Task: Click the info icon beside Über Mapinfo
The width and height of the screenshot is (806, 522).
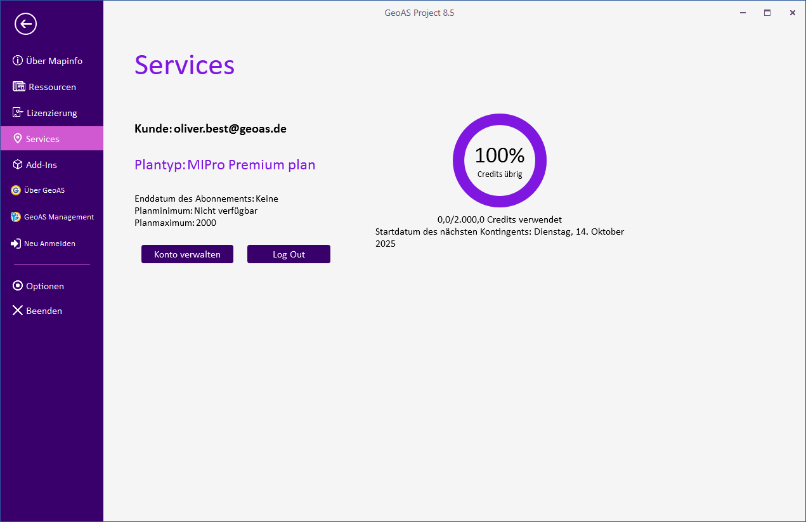Action: (18, 61)
